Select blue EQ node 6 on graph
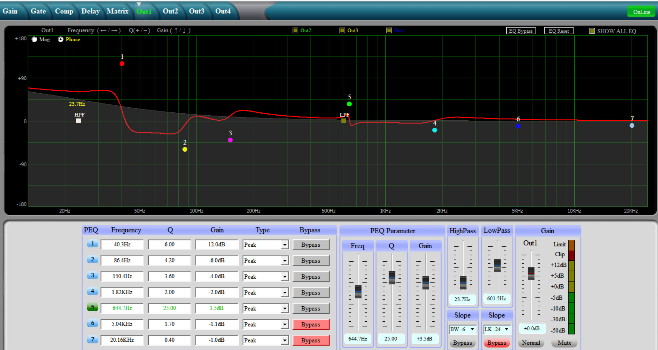Viewport: 658px width, 350px height. coord(518,126)
